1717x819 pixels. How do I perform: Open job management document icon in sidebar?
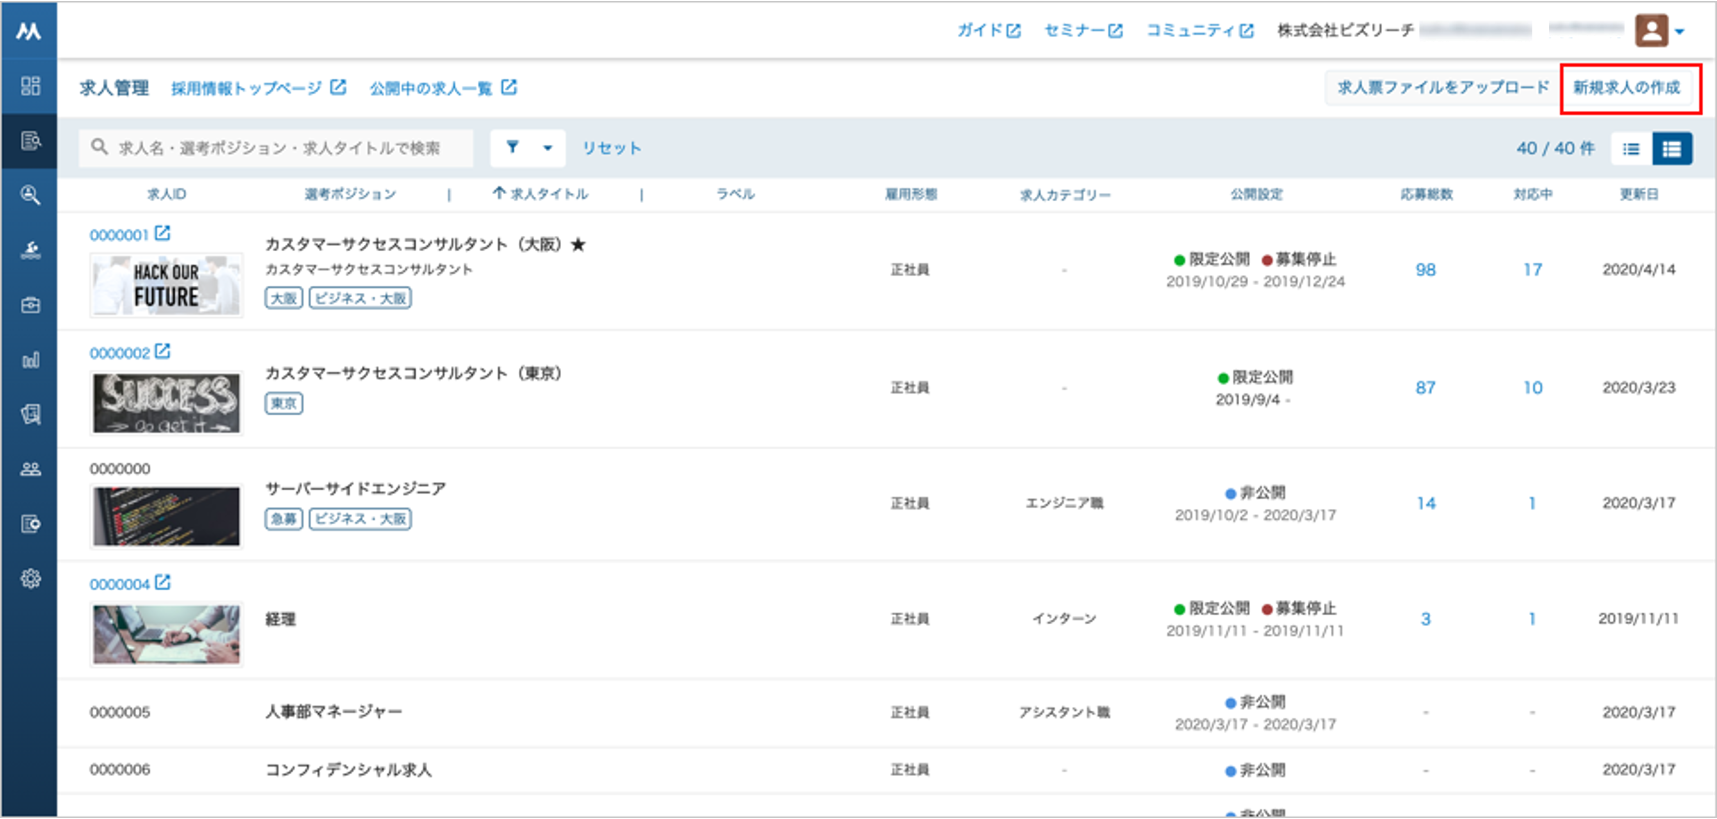30,140
